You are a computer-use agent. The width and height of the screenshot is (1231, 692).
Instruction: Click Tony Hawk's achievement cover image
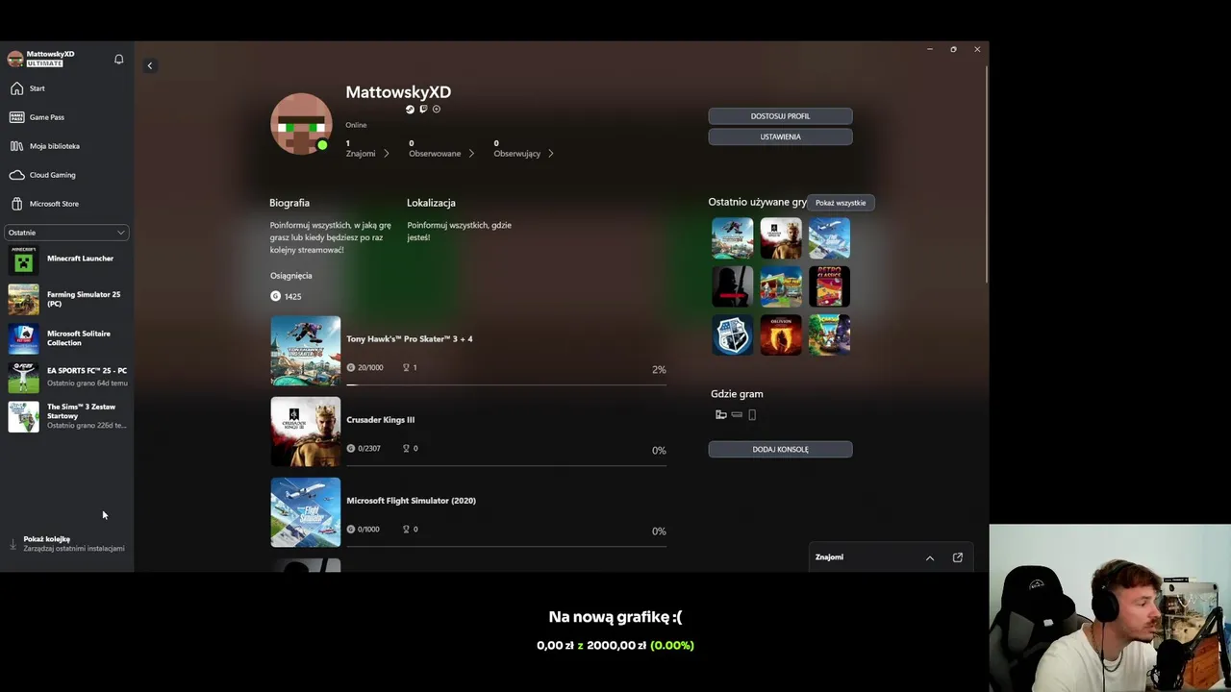(x=306, y=351)
